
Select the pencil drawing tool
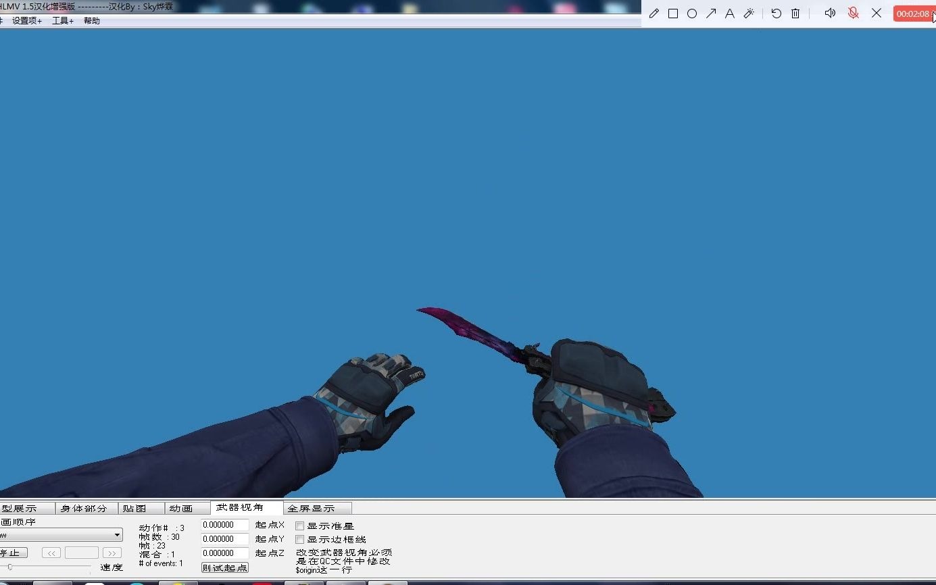tap(654, 13)
